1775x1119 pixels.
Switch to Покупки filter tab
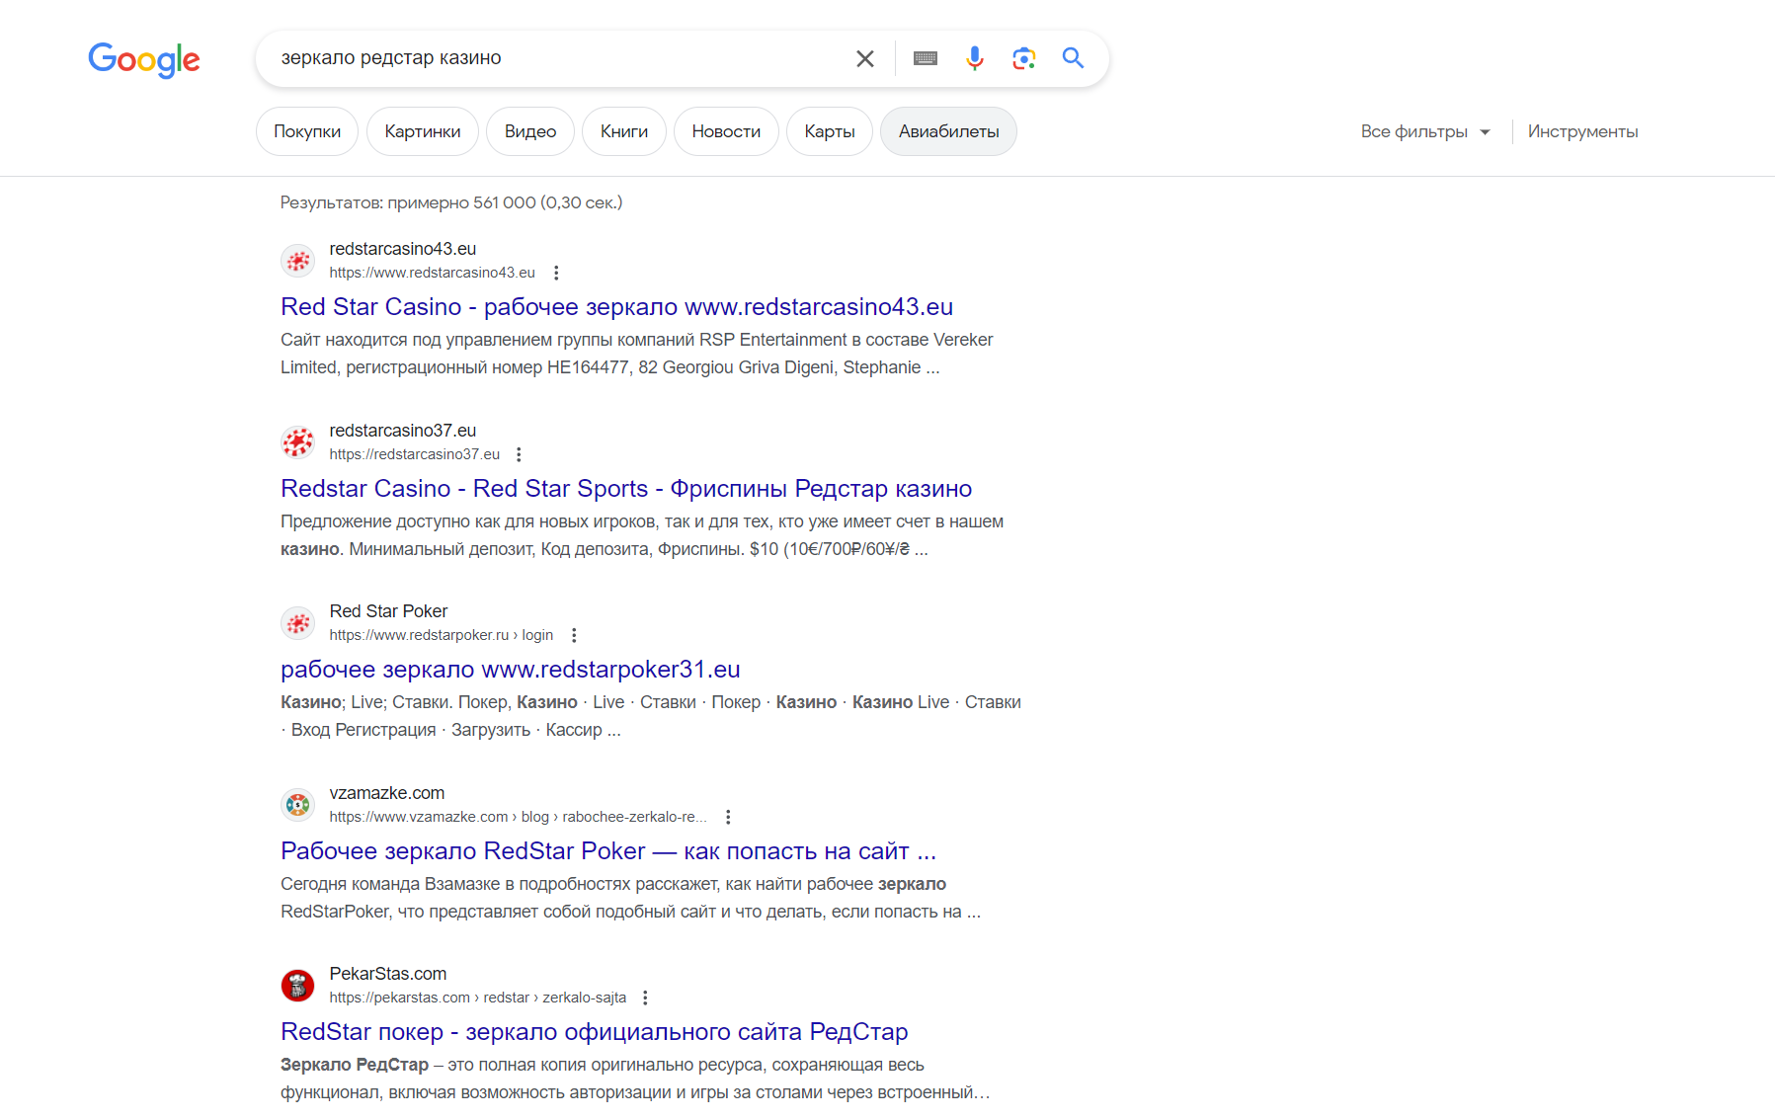(307, 131)
